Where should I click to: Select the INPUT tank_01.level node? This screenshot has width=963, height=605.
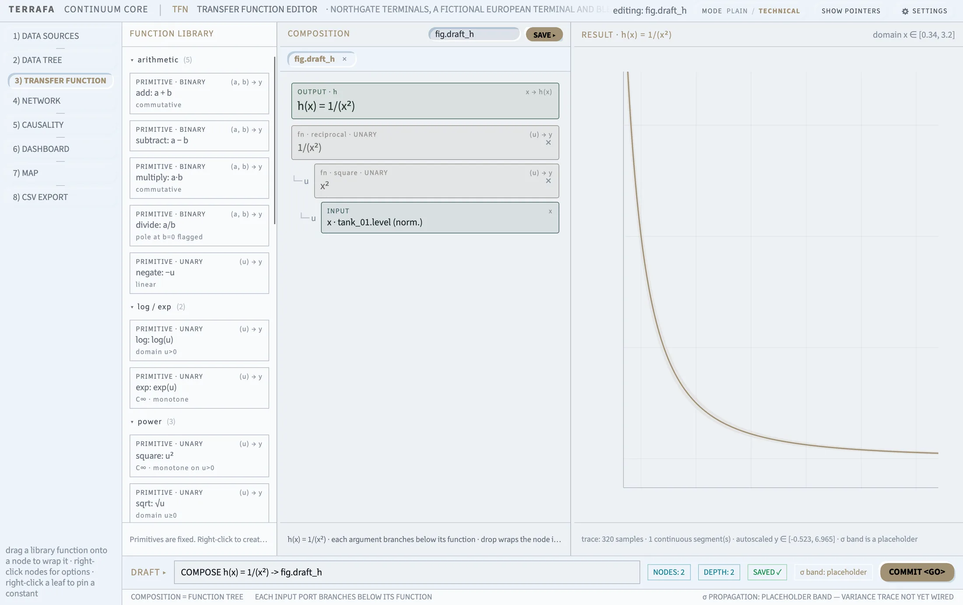click(439, 218)
